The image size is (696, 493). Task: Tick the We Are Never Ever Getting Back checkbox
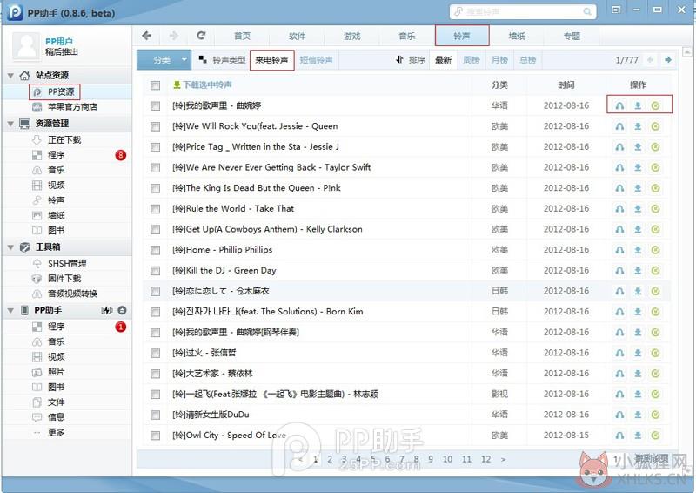coord(155,167)
